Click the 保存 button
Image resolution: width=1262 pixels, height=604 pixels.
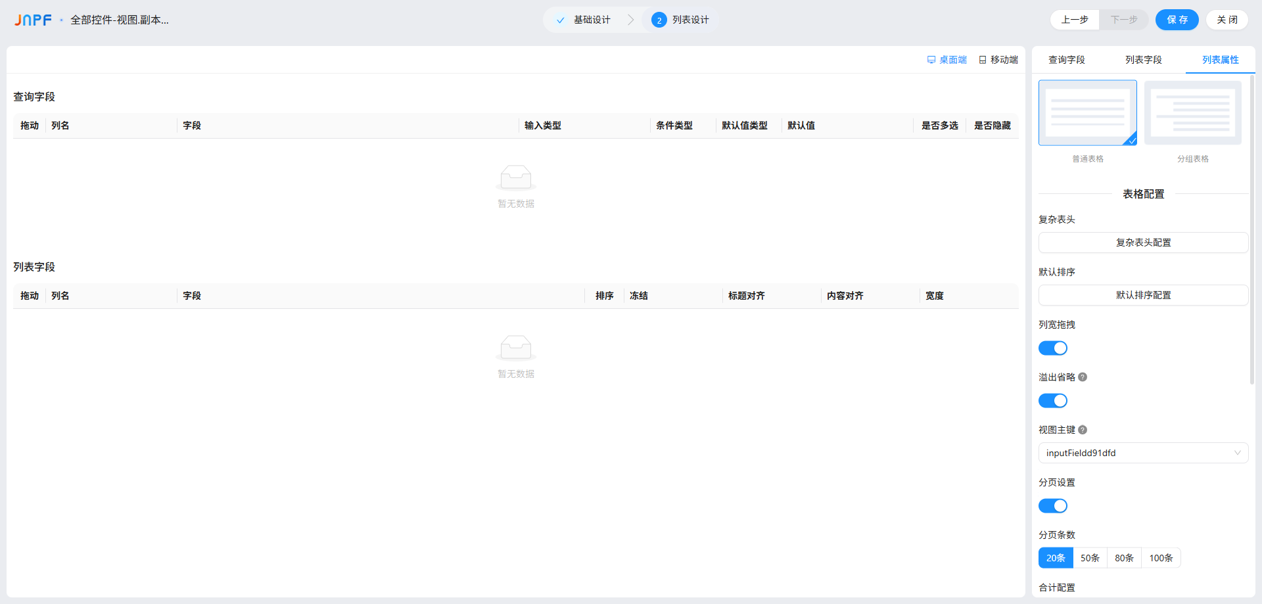(1177, 20)
